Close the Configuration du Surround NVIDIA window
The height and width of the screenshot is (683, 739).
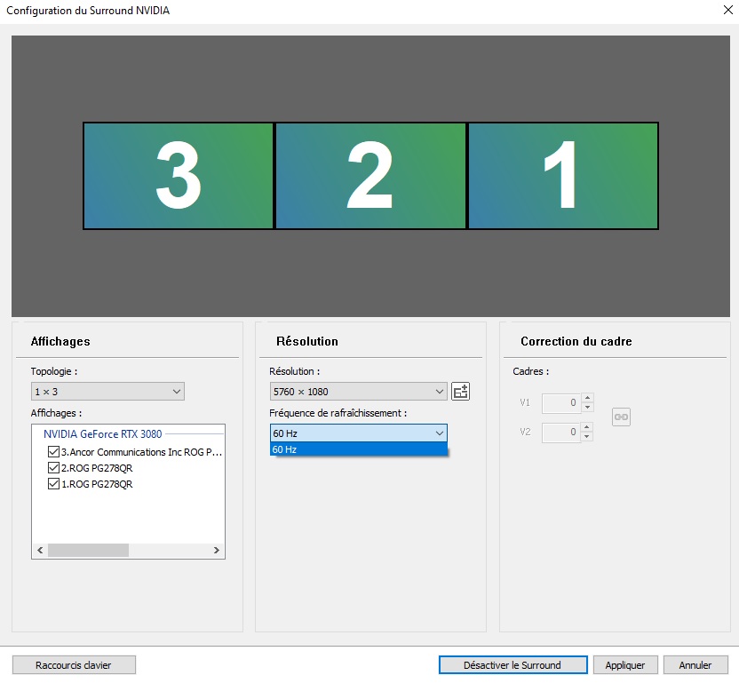coord(721,11)
